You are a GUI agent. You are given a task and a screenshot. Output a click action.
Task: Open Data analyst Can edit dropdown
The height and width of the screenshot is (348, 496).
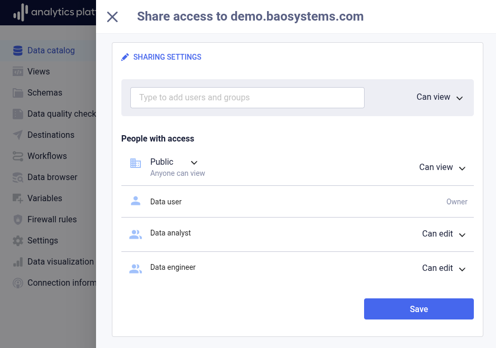click(444, 234)
